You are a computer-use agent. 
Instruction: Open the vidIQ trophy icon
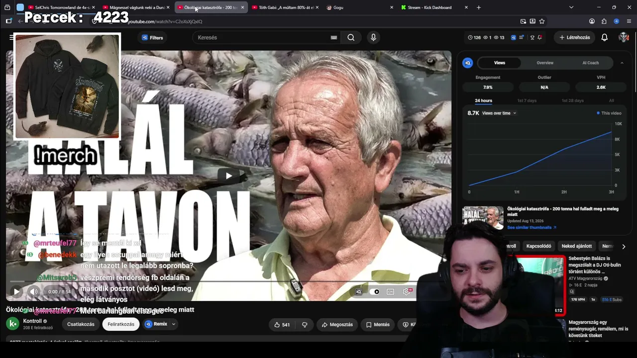[x=532, y=38]
